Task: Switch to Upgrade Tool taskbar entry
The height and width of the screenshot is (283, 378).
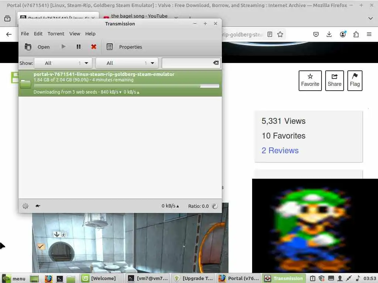Action: (193, 279)
